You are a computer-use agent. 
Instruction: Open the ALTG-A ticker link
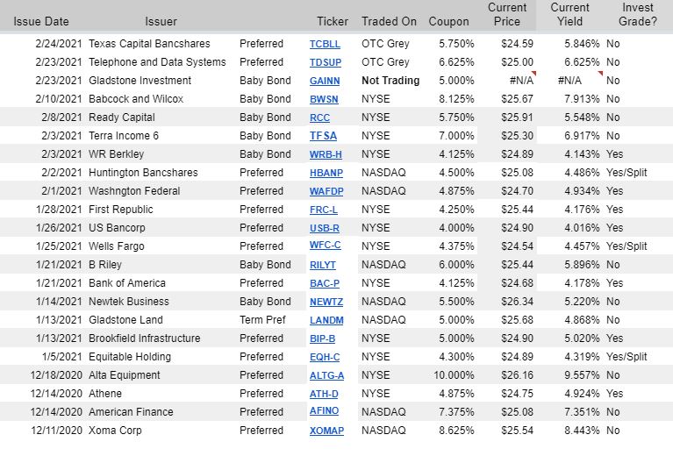(x=326, y=376)
